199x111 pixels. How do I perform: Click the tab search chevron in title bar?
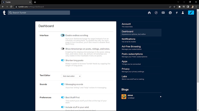pyautogui.click(x=178, y=2)
